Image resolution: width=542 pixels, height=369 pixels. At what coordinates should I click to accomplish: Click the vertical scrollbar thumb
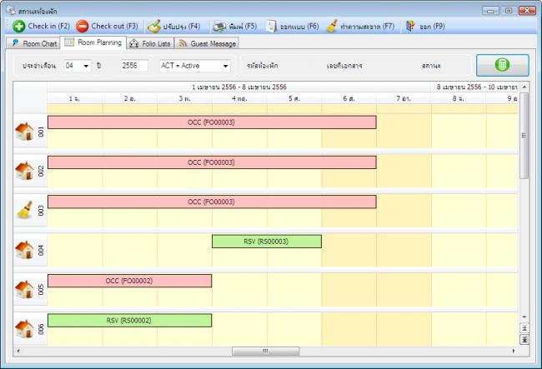[x=524, y=135]
